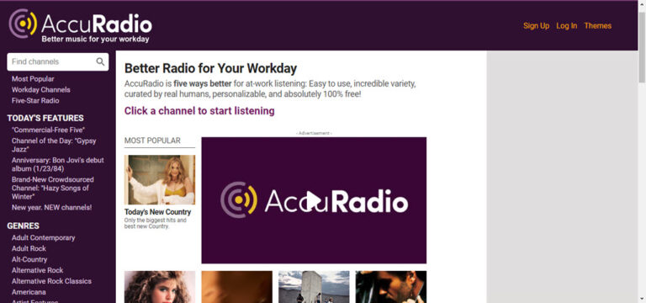Click the MOST POPULAR section heading
Image resolution: width=646 pixels, height=303 pixels.
coord(152,141)
